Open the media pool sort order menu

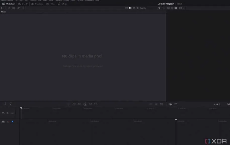tap(159, 8)
